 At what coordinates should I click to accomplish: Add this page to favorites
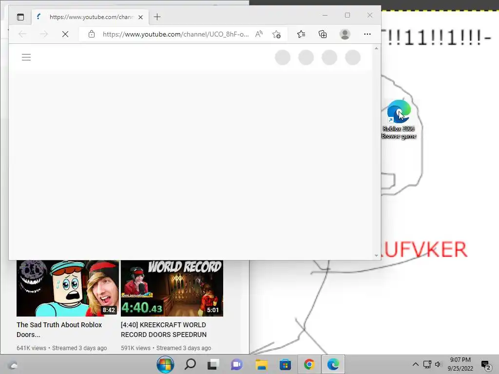click(277, 34)
